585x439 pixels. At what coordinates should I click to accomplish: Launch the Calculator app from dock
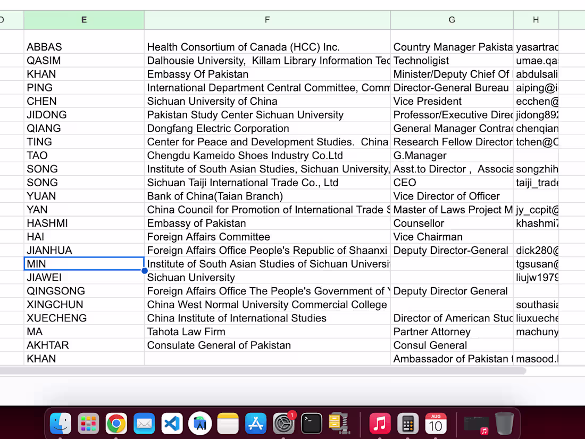408,424
